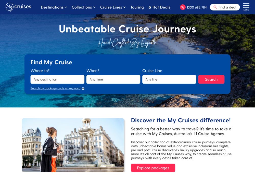Click the Hot Deals flame icon

click(x=150, y=7)
